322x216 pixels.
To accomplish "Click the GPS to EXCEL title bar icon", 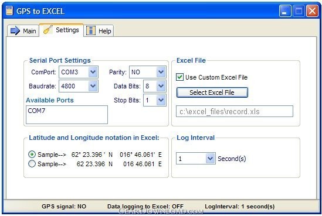I will tap(9, 11).
